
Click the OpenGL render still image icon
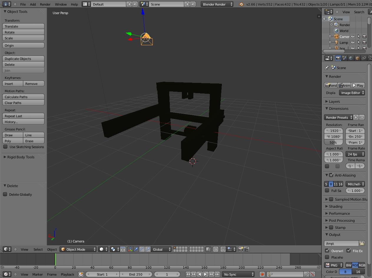(240, 249)
